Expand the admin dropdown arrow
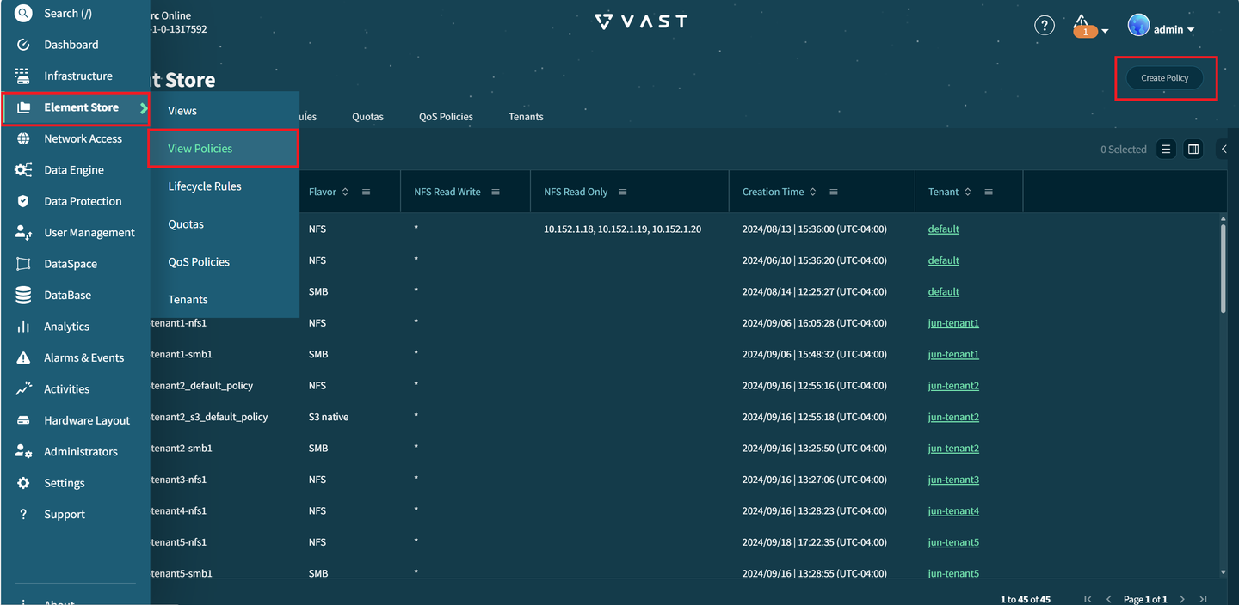1239x605 pixels. (1191, 30)
